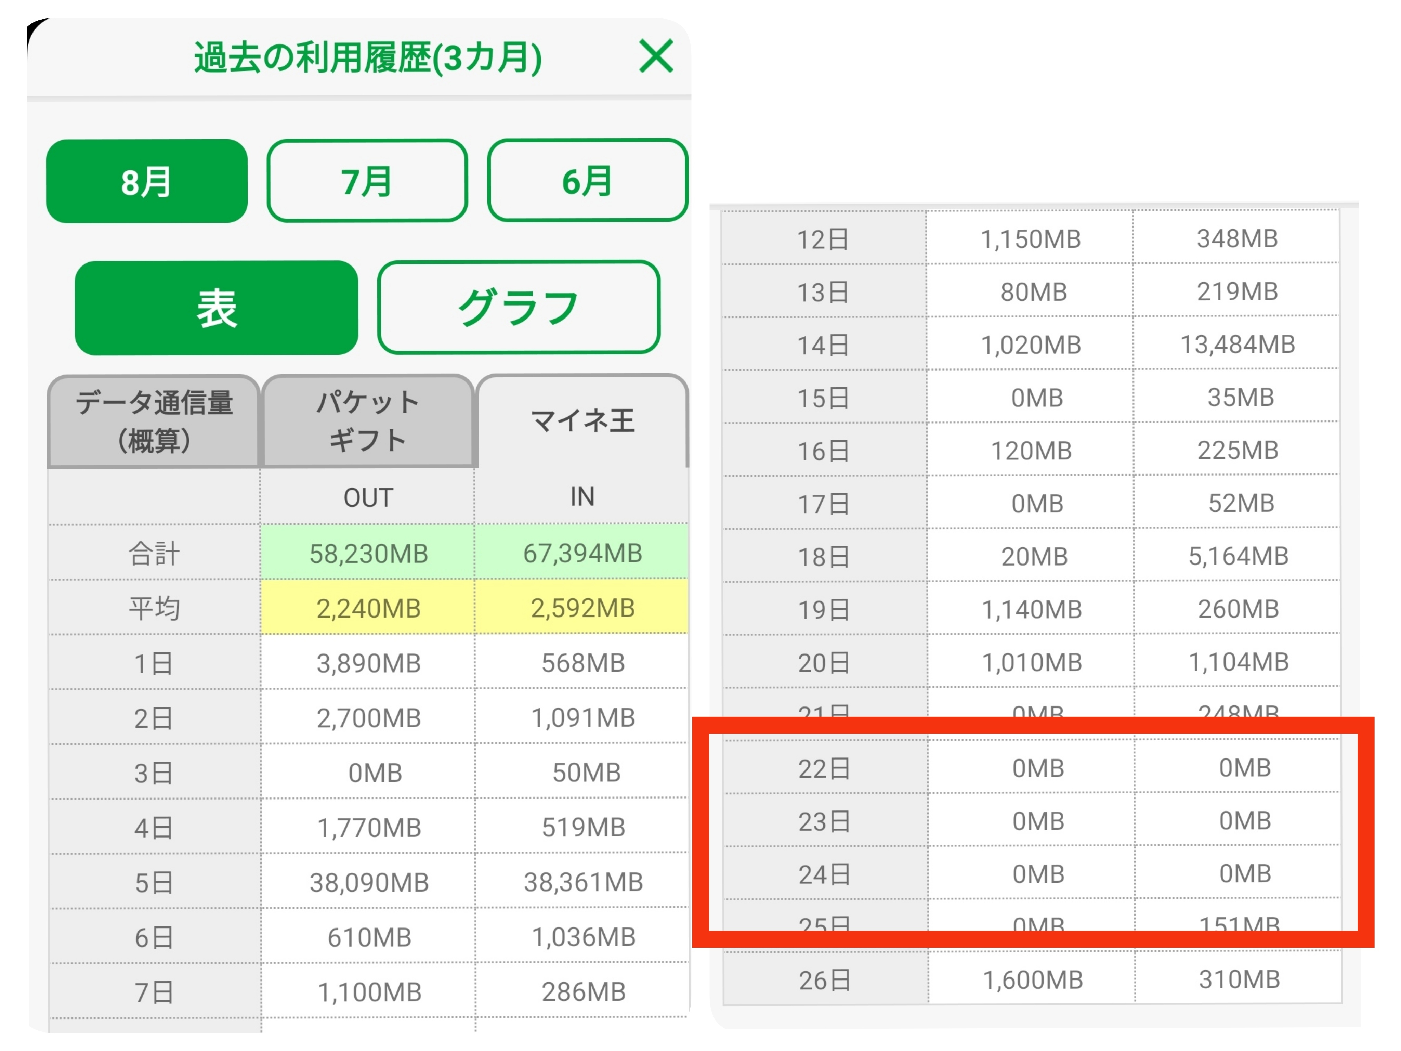Image resolution: width=1401 pixels, height=1051 pixels.
Task: Click the IN column header
Action: point(582,497)
